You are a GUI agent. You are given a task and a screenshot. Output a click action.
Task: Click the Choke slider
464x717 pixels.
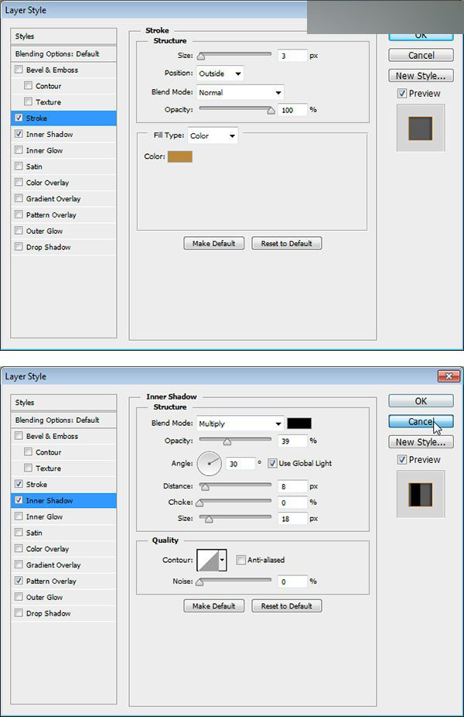coord(235,502)
